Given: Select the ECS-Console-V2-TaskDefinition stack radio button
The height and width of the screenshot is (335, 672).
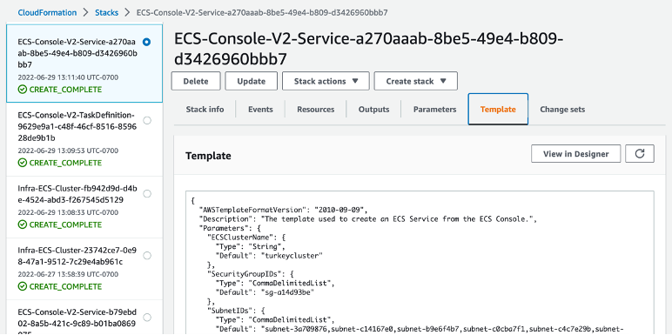Looking at the screenshot, I should (x=147, y=120).
